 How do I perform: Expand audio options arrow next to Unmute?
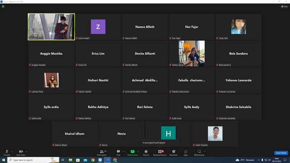(x=12, y=152)
